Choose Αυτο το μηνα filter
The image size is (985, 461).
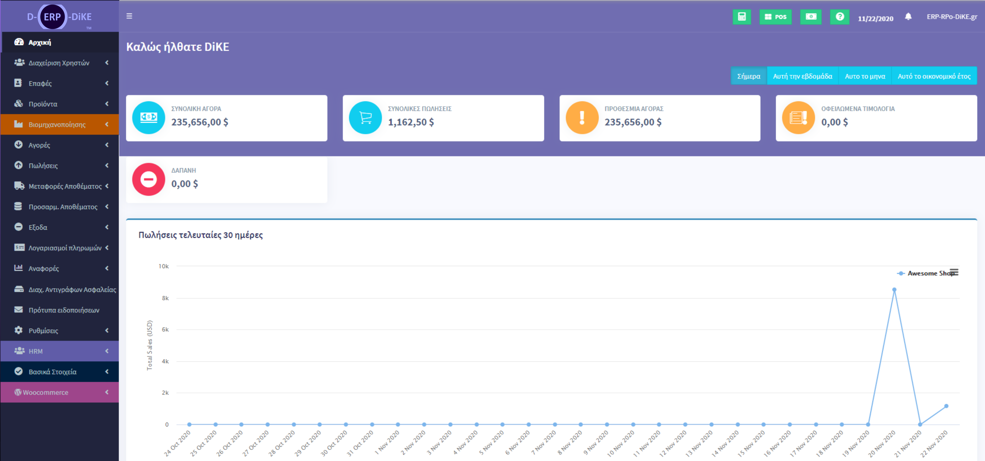pos(865,76)
